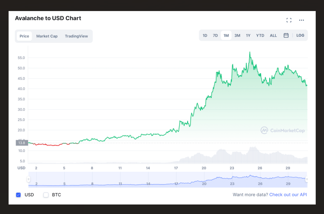The image size is (324, 214).
Task: Choose the 1M timeframe
Action: pyautogui.click(x=226, y=35)
